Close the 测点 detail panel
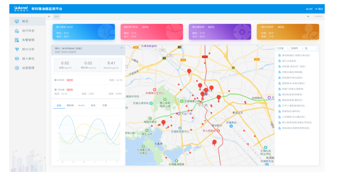The width and height of the screenshot is (346, 188). [121, 48]
